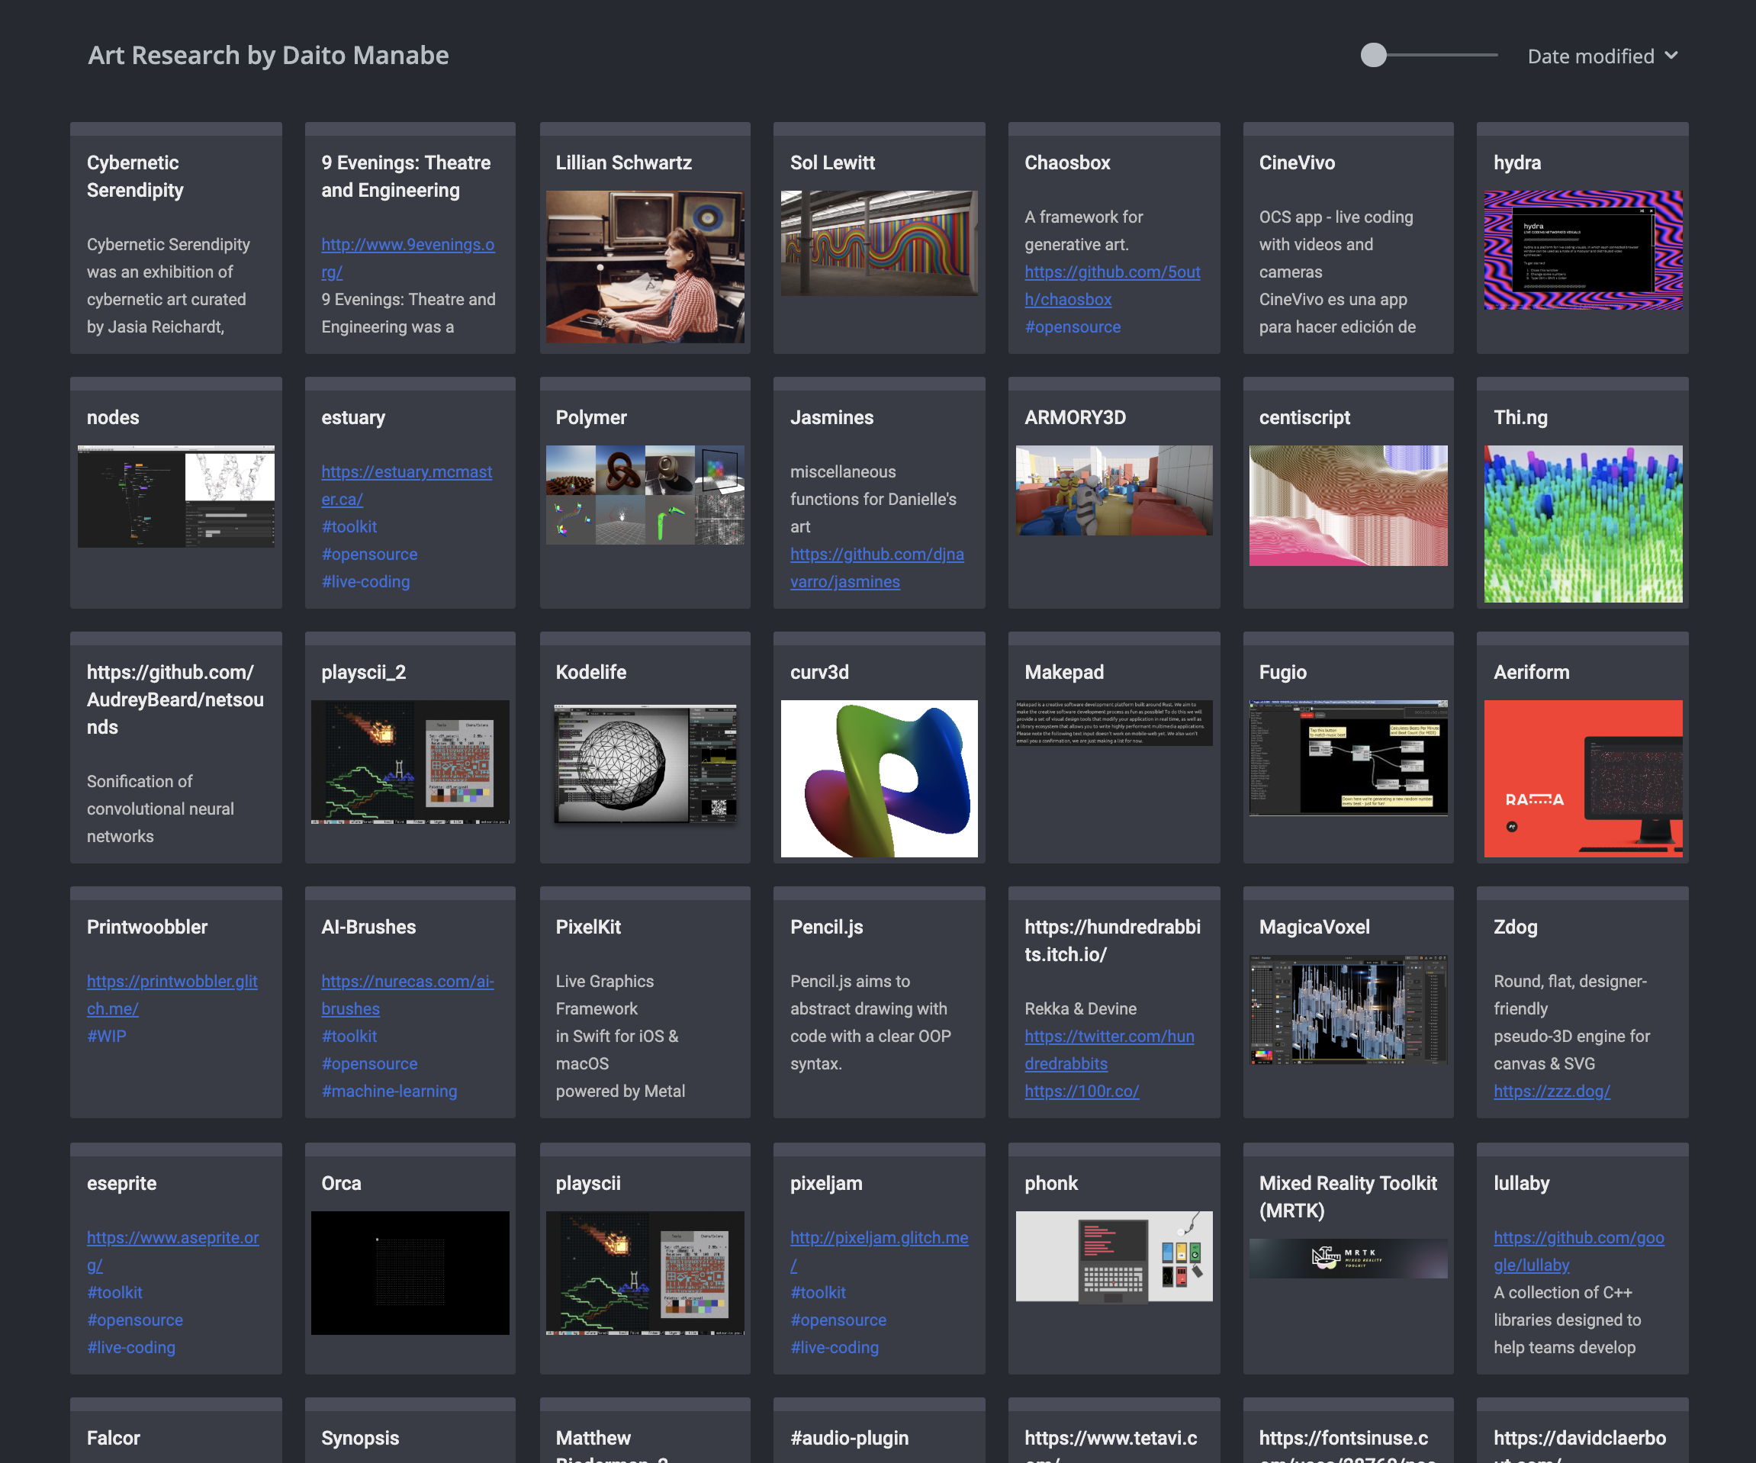Open the Makepad text thumbnail
Viewport: 1756px width, 1463px height.
pyautogui.click(x=1114, y=723)
